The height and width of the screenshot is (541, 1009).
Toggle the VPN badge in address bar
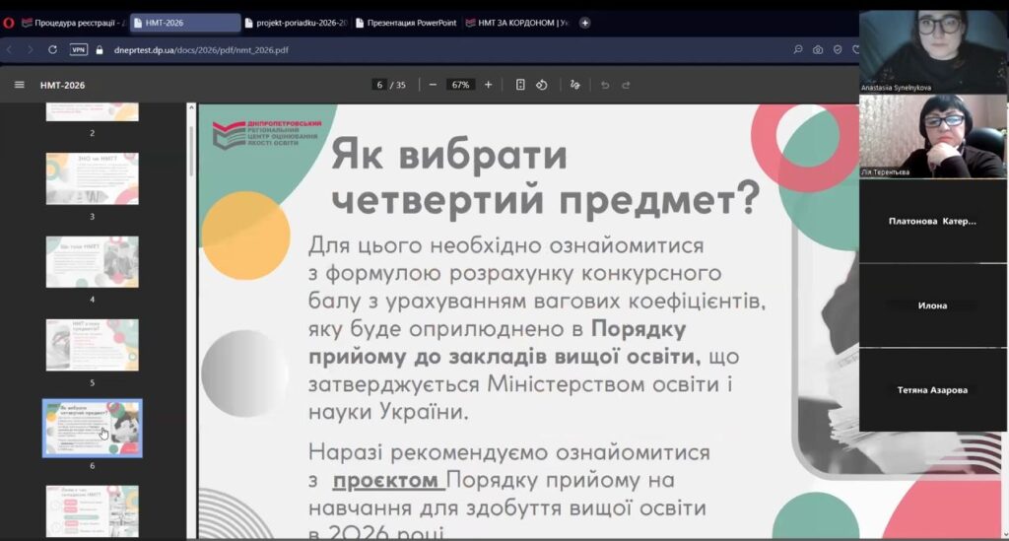78,49
